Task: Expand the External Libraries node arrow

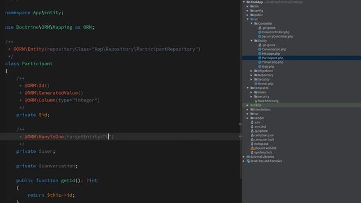Action: click(x=244, y=157)
